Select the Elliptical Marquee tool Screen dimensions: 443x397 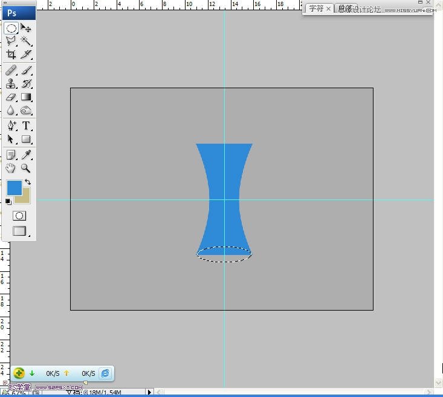click(x=11, y=28)
